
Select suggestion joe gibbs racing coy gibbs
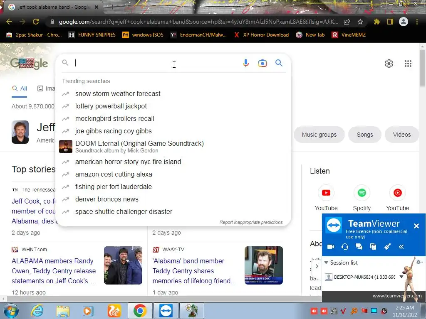point(173,131)
